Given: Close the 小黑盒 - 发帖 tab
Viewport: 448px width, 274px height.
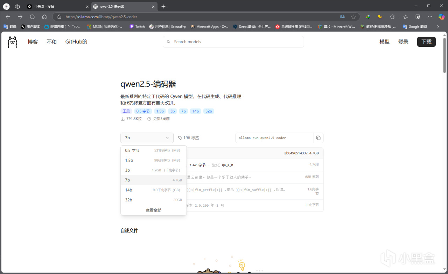Looking at the screenshot, I should (87, 7).
